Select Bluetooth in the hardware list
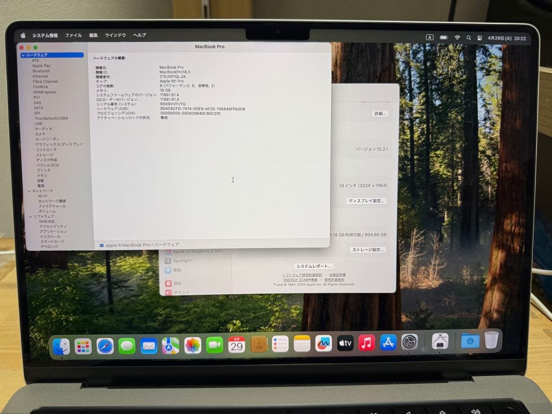The image size is (552, 414). coord(41,71)
